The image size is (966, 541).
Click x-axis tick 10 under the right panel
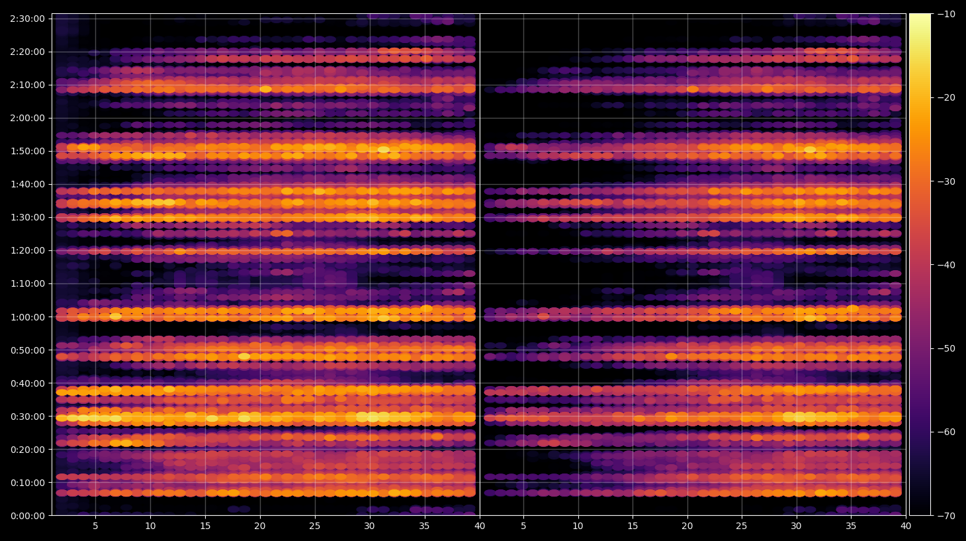578,526
